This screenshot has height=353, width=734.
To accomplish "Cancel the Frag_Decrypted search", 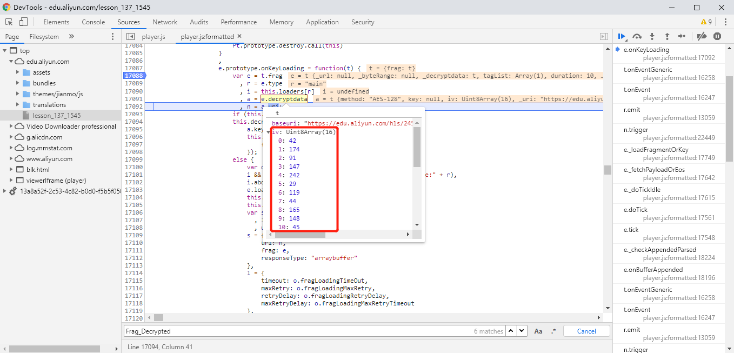I will 586,331.
